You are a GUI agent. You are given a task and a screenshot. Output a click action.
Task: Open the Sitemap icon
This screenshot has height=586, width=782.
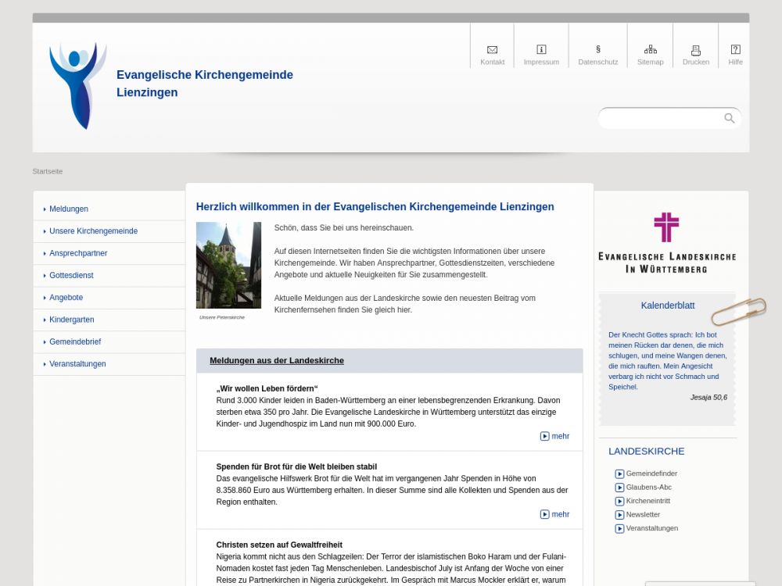(650, 49)
